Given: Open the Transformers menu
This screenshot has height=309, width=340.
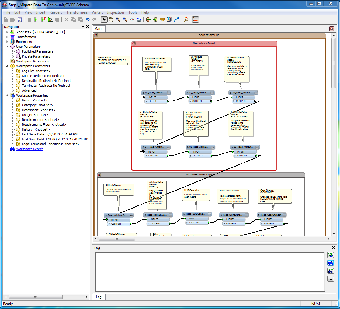Looking at the screenshot, I should click(77, 12).
